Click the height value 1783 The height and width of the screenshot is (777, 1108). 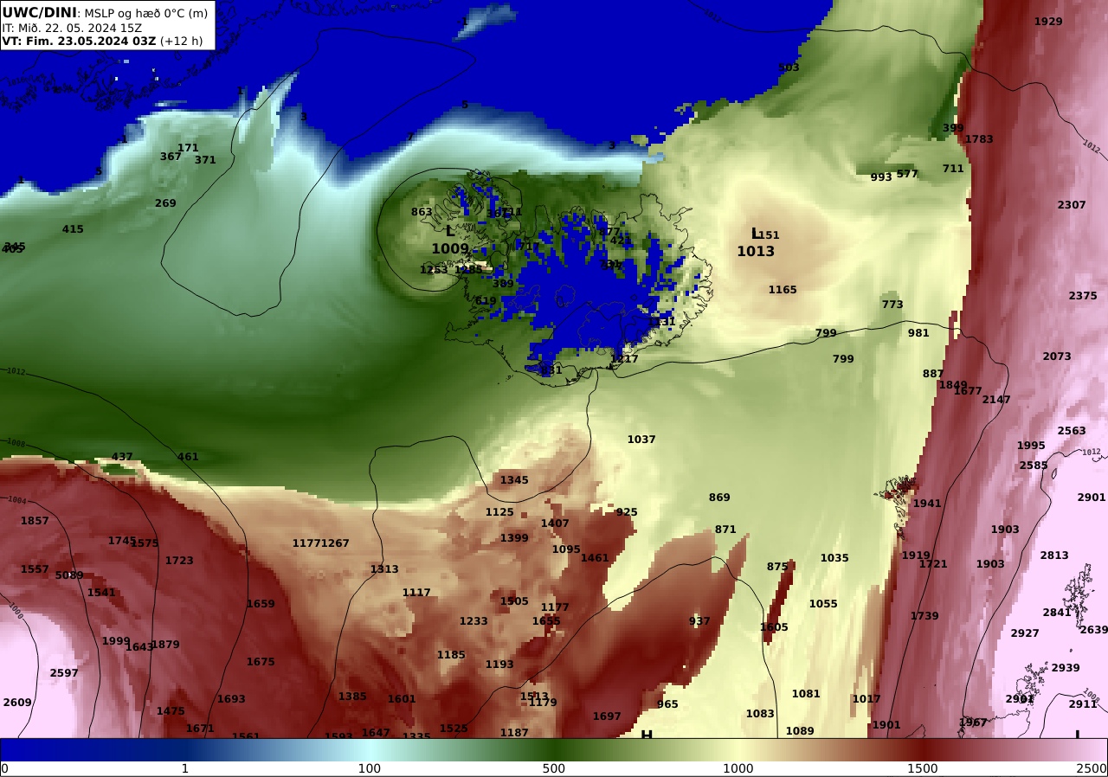pyautogui.click(x=979, y=139)
